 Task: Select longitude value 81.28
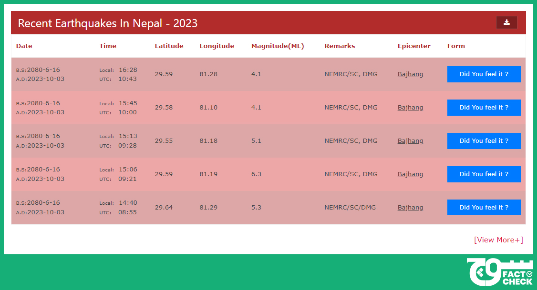208,74
